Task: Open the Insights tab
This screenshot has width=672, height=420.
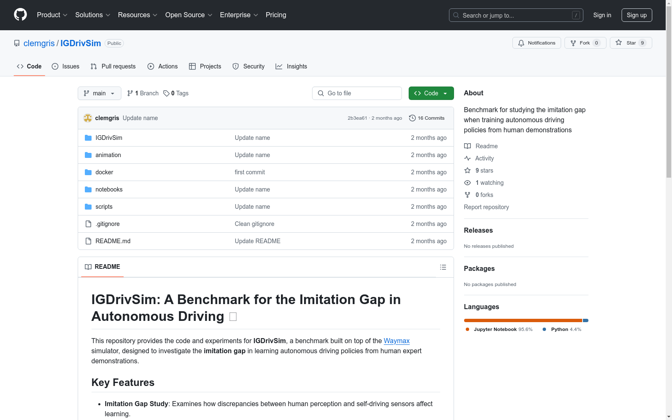Action: click(x=291, y=66)
